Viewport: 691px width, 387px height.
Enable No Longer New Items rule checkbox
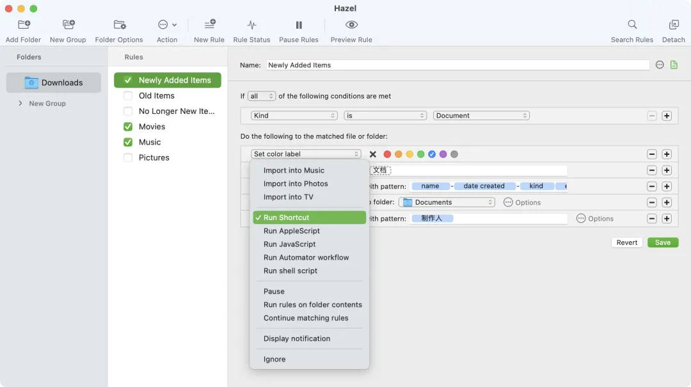click(128, 111)
